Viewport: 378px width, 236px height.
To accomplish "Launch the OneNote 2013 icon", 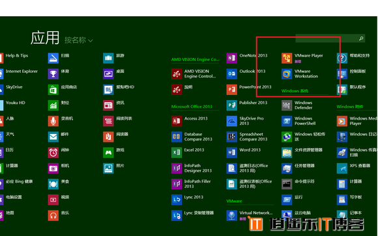I will (231, 59).
